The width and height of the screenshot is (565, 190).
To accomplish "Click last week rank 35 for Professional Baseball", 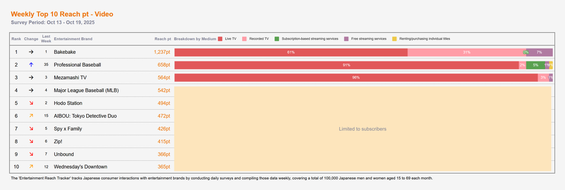I will click(46, 65).
